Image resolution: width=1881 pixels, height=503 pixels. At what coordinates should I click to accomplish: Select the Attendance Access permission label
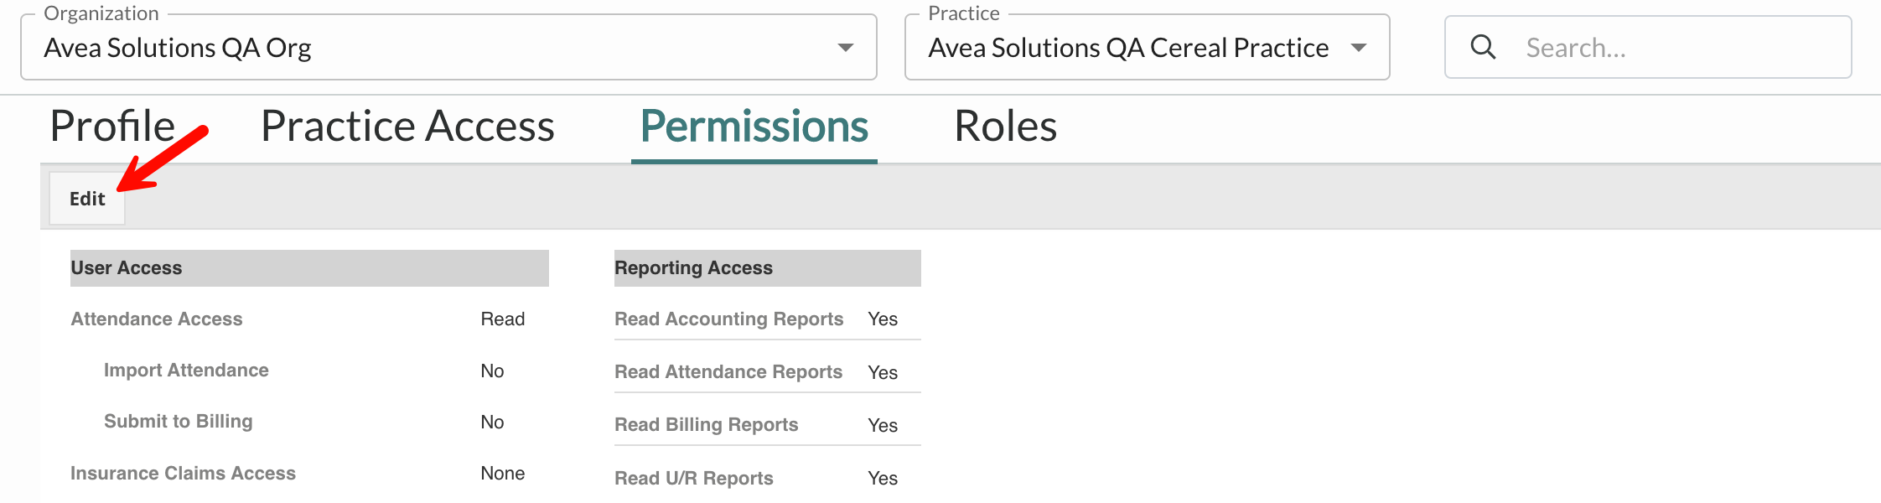[157, 319]
